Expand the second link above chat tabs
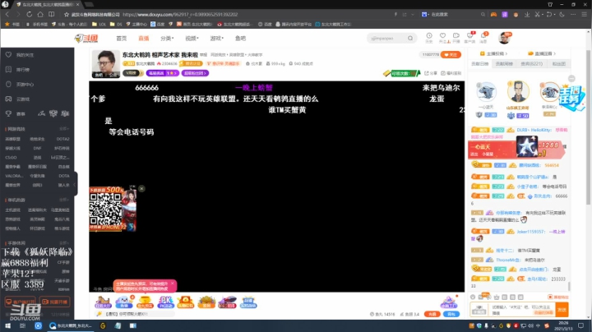 (542, 53)
